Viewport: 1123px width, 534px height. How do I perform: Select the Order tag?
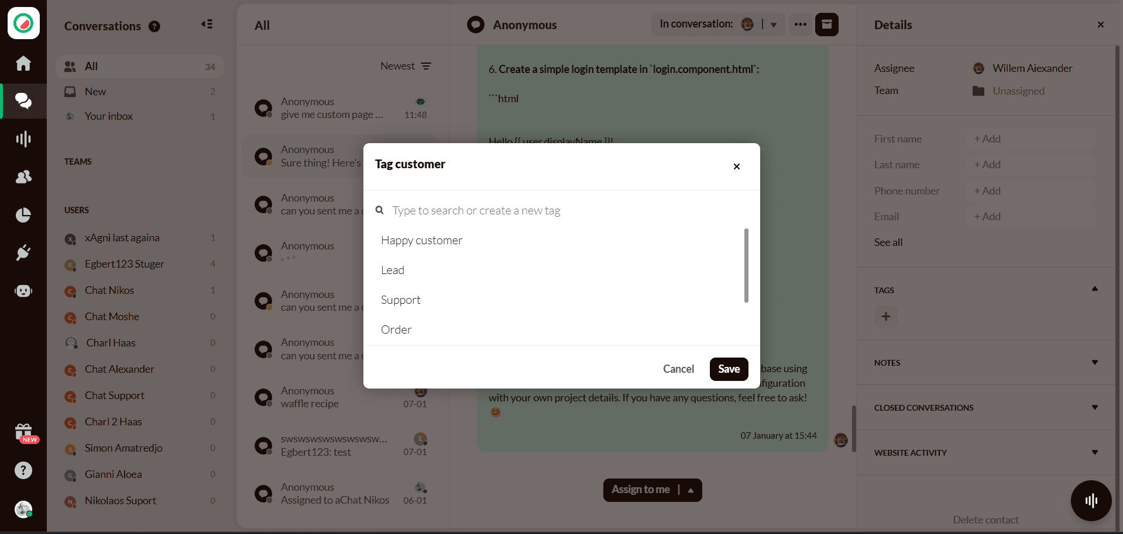(x=396, y=330)
